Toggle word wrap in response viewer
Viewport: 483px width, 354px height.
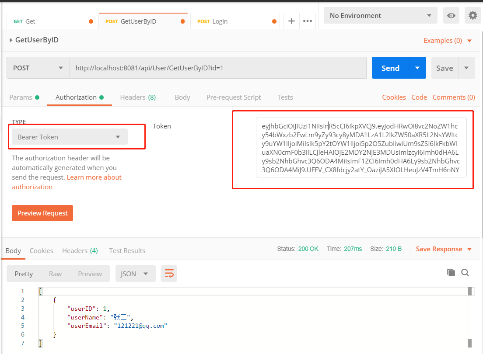[x=169, y=273]
